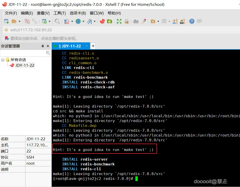This screenshot has height=187, width=240.
Task: Click the reconnect chain icon
Action: click(35, 21)
